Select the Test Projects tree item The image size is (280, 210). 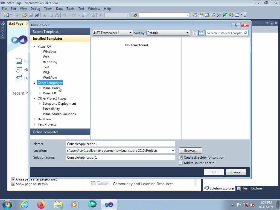(47, 124)
